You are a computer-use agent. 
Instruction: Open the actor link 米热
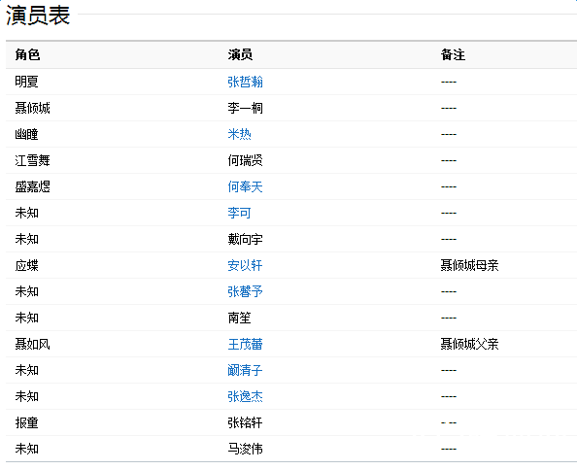239,134
